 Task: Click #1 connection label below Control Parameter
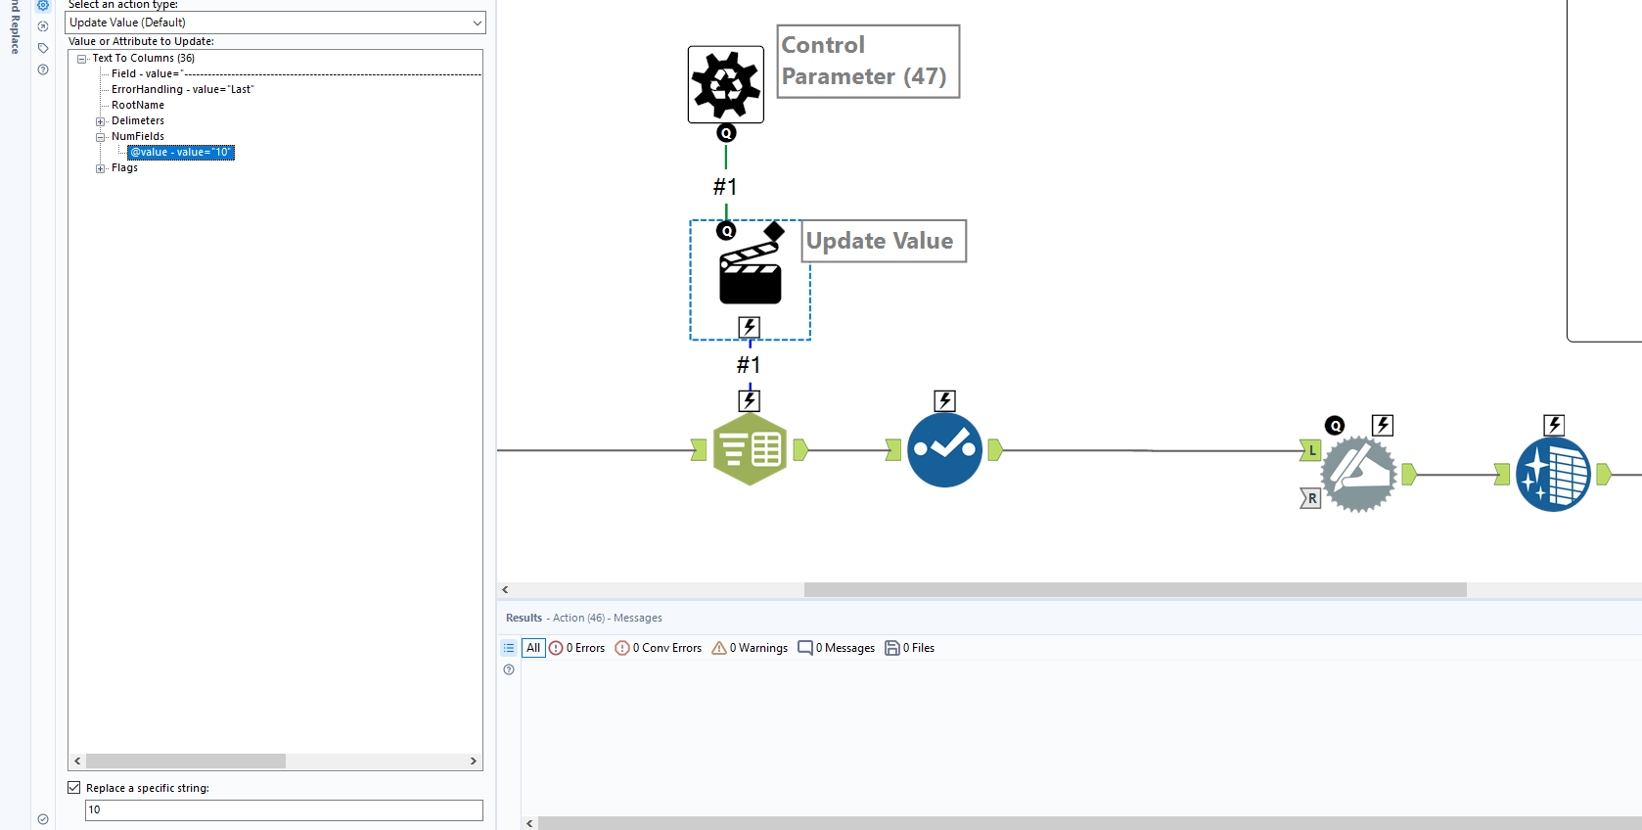tap(725, 186)
